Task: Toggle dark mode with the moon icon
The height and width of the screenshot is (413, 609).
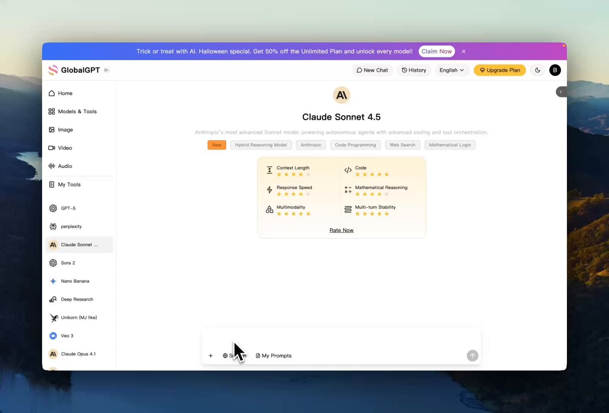Action: [x=537, y=70]
